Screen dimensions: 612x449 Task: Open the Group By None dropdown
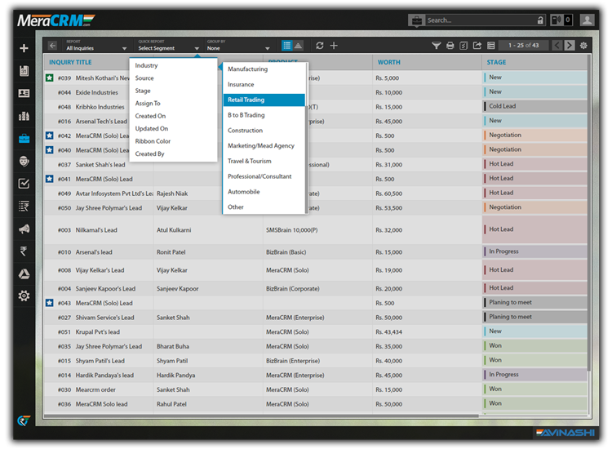click(x=238, y=46)
